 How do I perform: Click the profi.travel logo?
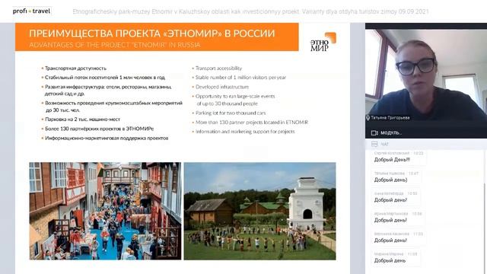tap(31, 11)
